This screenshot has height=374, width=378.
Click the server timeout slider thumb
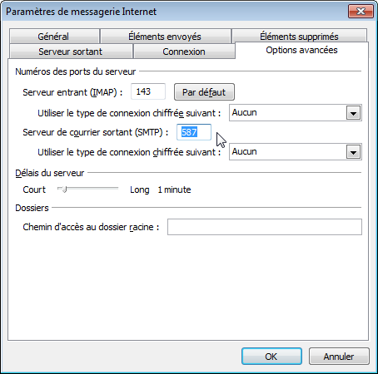(64, 189)
